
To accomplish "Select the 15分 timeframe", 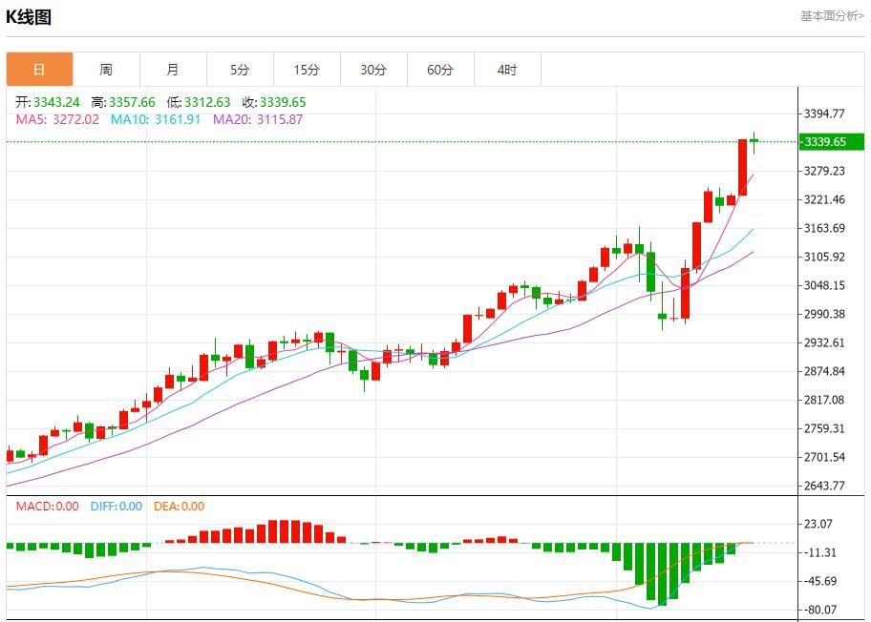I will [307, 69].
